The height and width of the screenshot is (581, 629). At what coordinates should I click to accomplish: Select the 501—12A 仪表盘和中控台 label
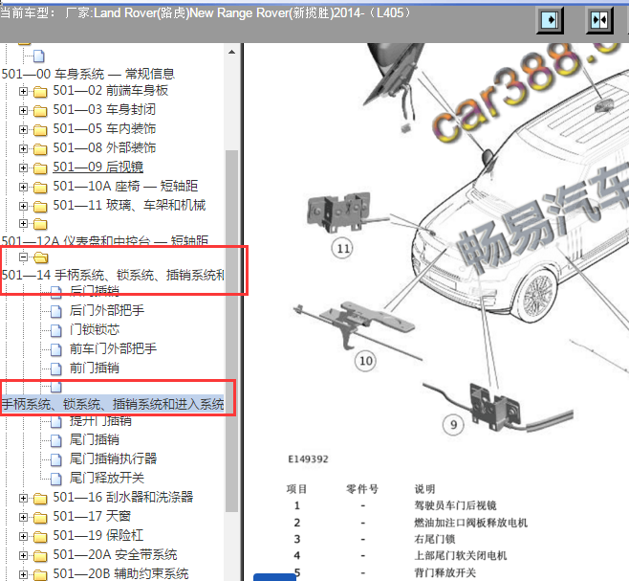(105, 240)
